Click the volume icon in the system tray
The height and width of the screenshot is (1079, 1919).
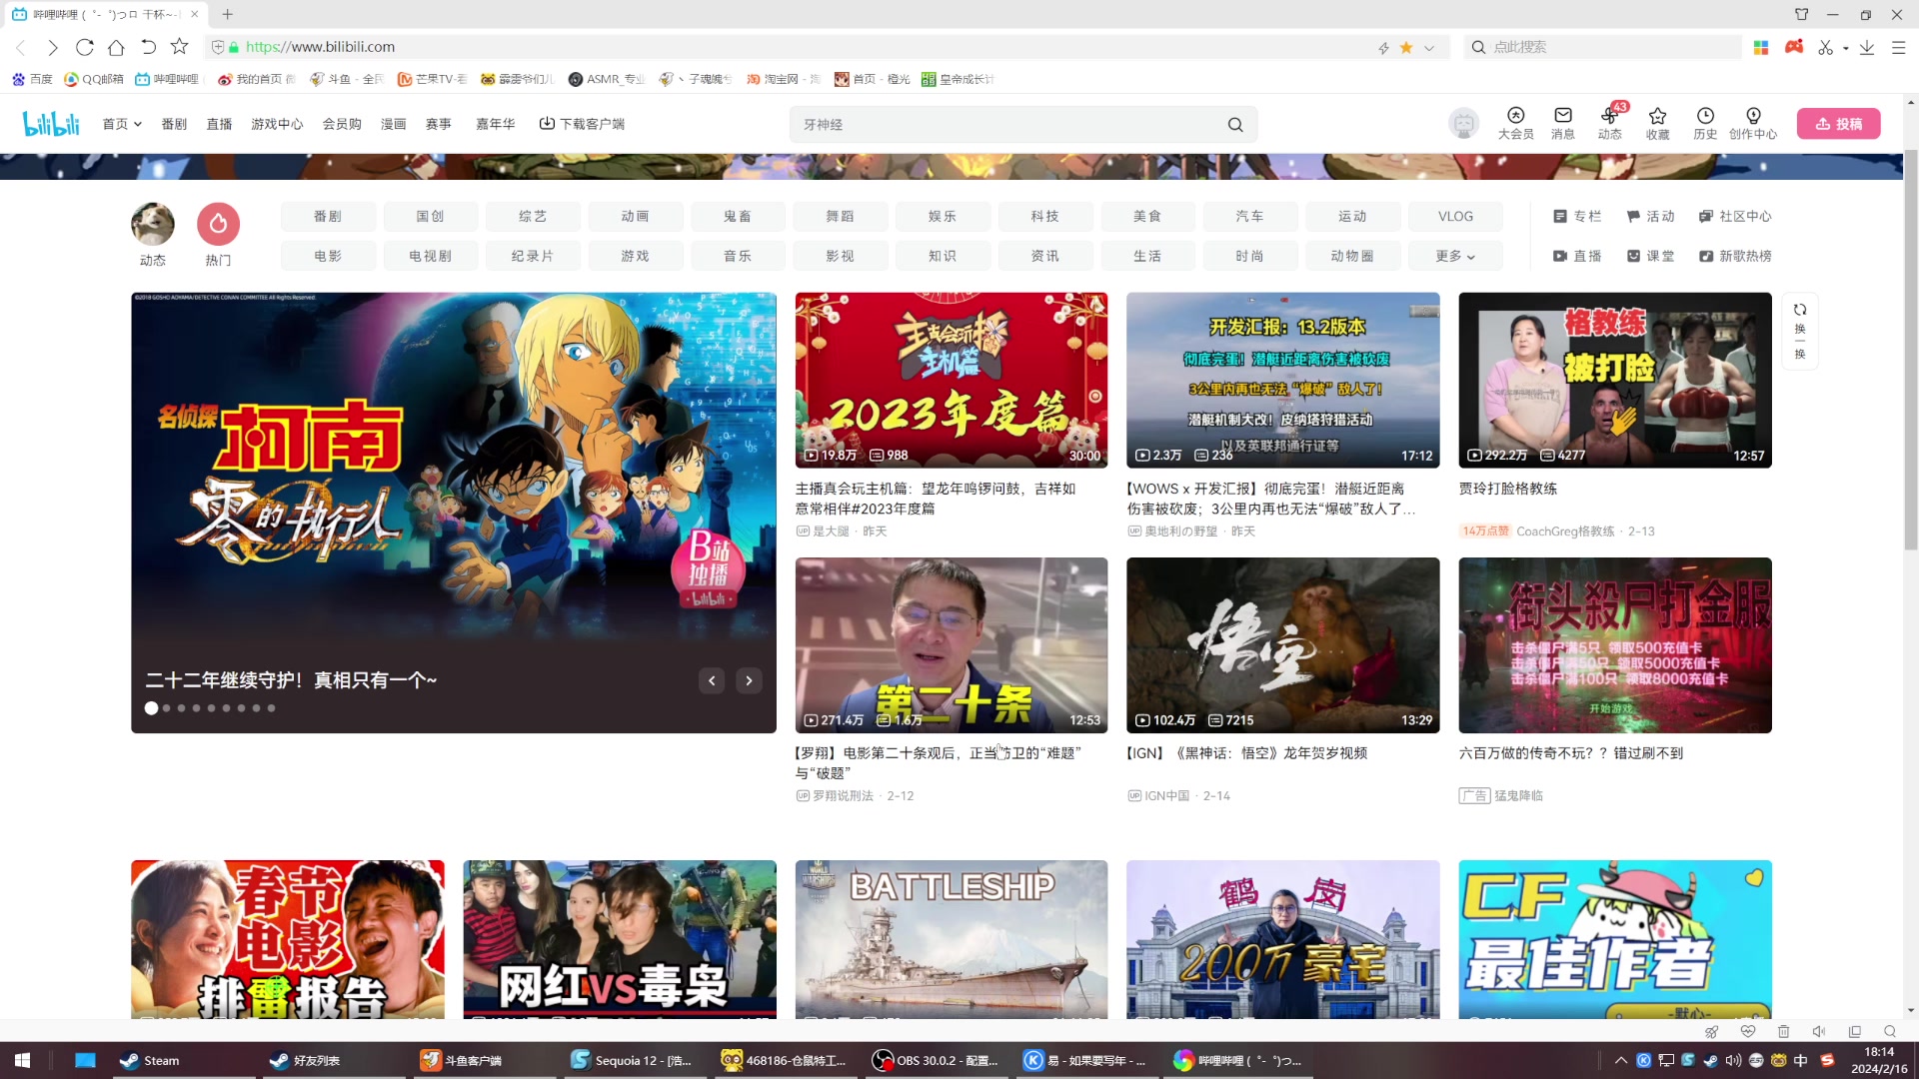click(1733, 1060)
